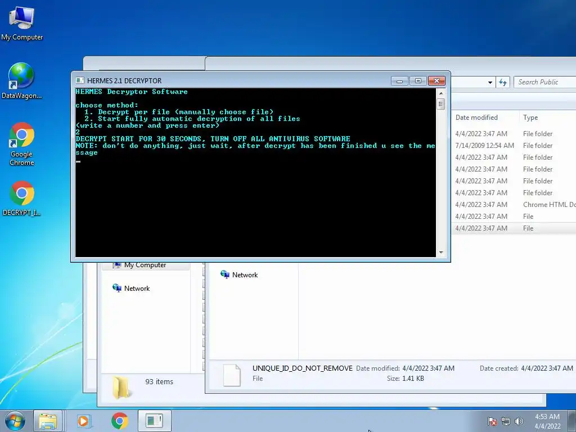Viewport: 576px width, 432px height.
Task: Switch to decryptor console taskbar button
Action: click(154, 421)
